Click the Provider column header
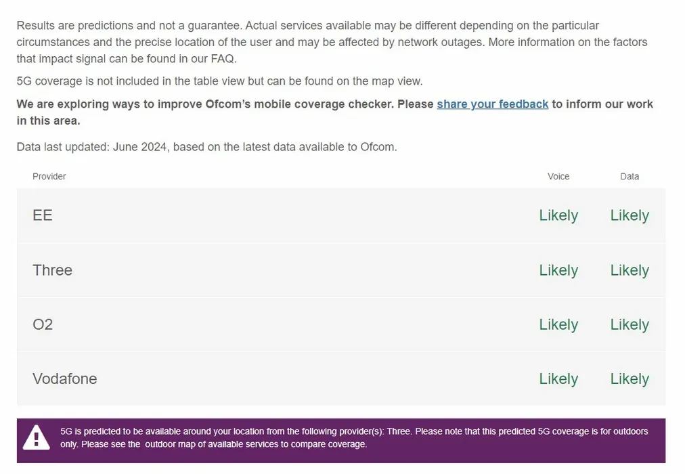685x474 pixels. click(49, 176)
